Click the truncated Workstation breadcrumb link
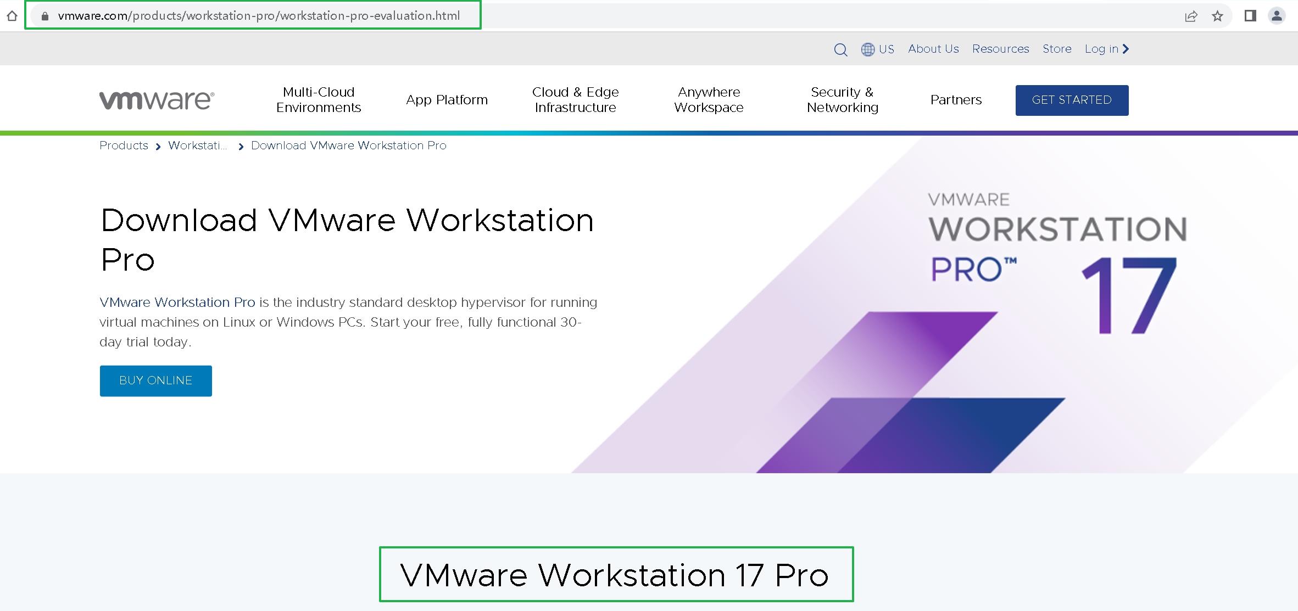The image size is (1298, 611). [197, 145]
